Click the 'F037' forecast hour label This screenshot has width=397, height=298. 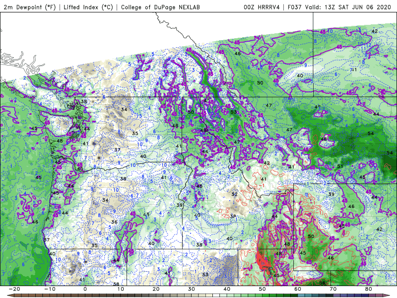tap(294, 7)
